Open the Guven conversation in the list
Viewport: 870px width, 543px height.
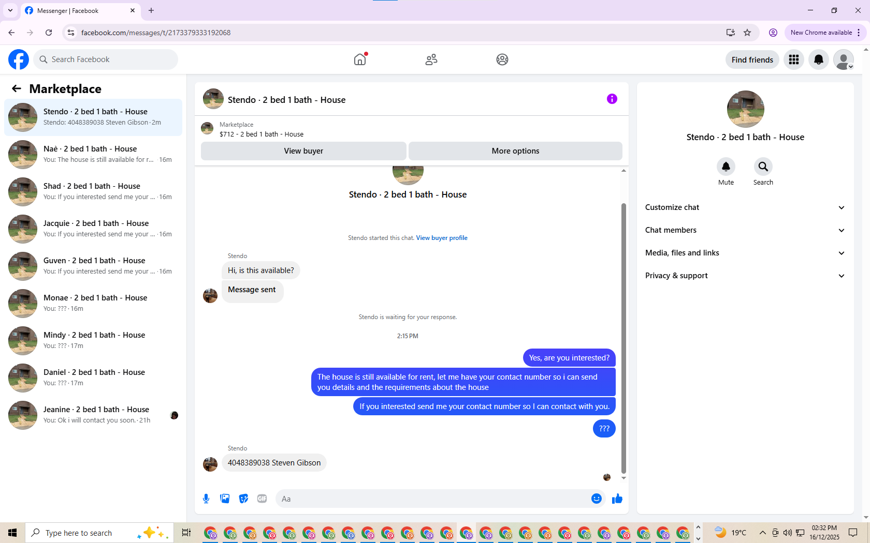(x=93, y=266)
